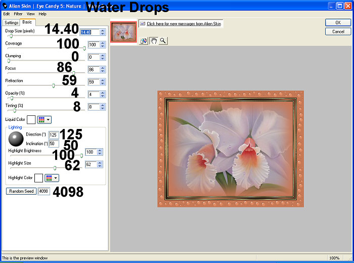Click the 100% zoom level in status bar
The height and width of the screenshot is (263, 354).
334,258
